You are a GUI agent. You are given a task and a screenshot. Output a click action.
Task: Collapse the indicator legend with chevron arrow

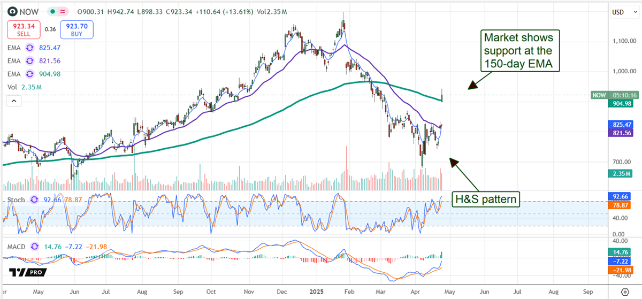tap(14, 100)
